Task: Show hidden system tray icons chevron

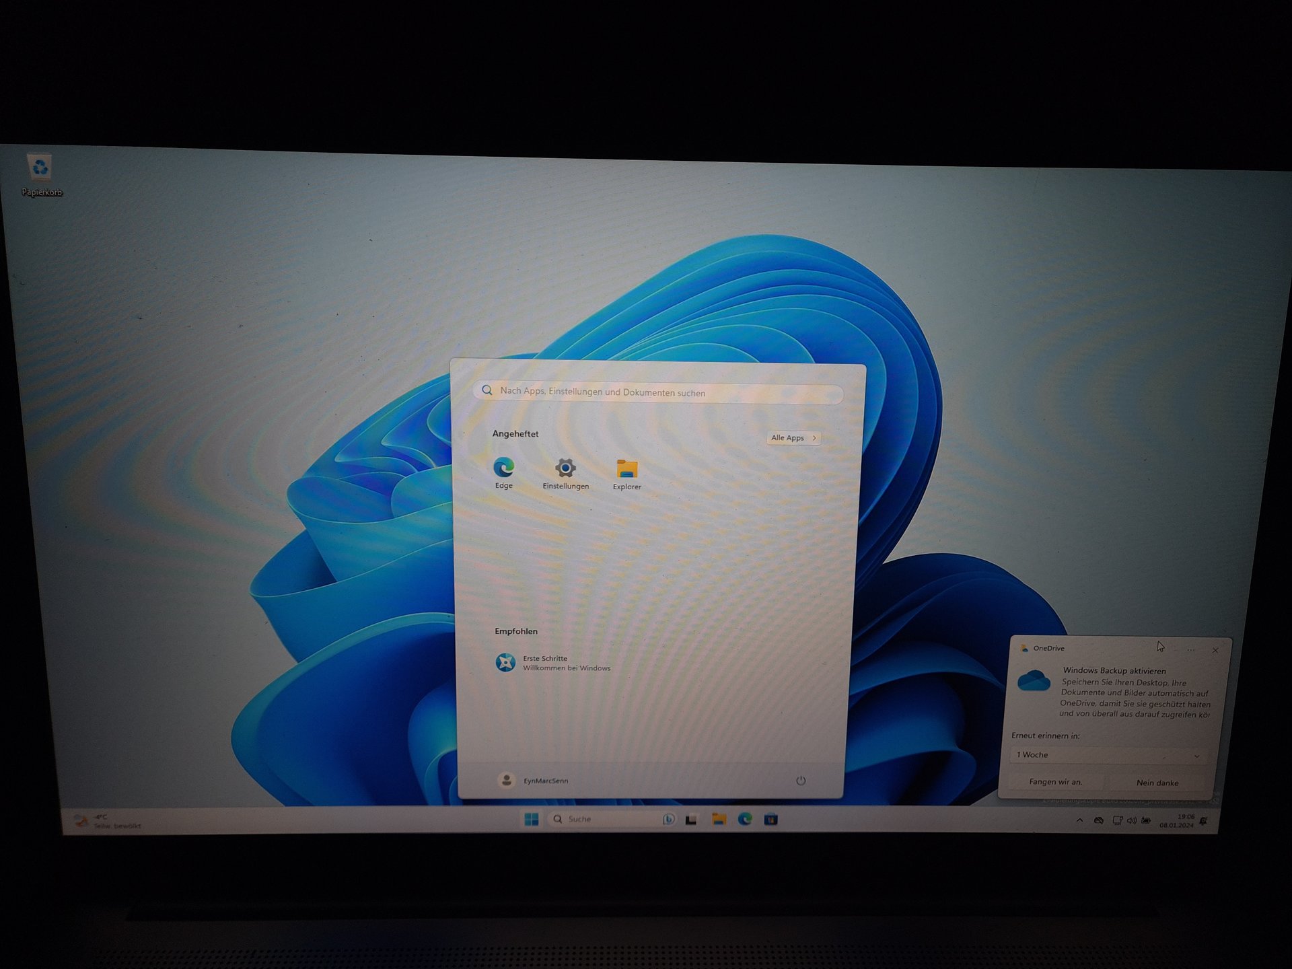Action: [x=1079, y=820]
